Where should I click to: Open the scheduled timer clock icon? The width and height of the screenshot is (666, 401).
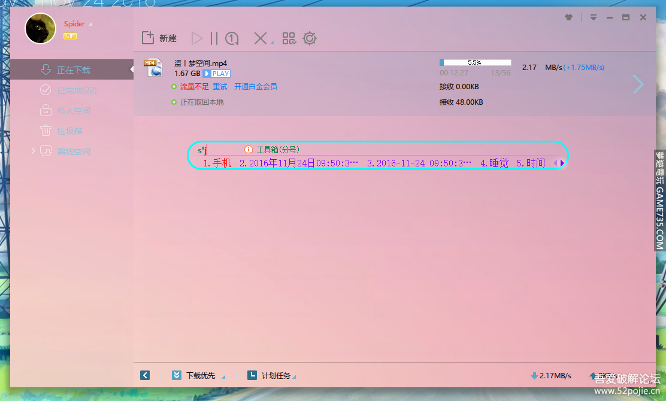(x=232, y=39)
